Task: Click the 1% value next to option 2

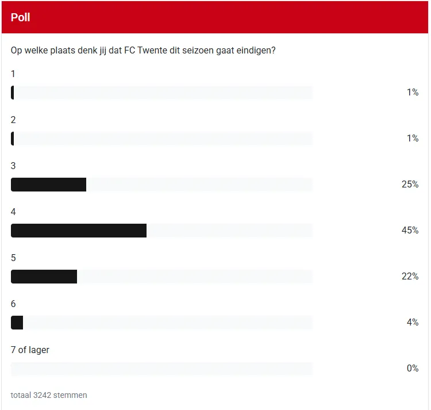Action: point(412,139)
